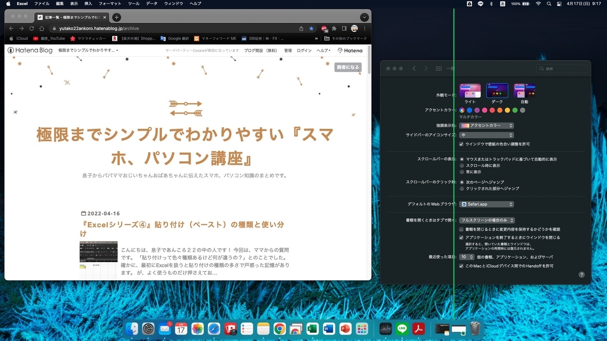This screenshot has height=341, width=607.
Task: Click the System Preferences search field
Action: tap(561, 68)
